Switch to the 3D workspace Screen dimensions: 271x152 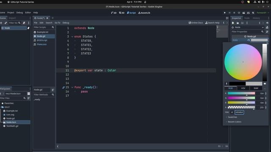pos(122,13)
